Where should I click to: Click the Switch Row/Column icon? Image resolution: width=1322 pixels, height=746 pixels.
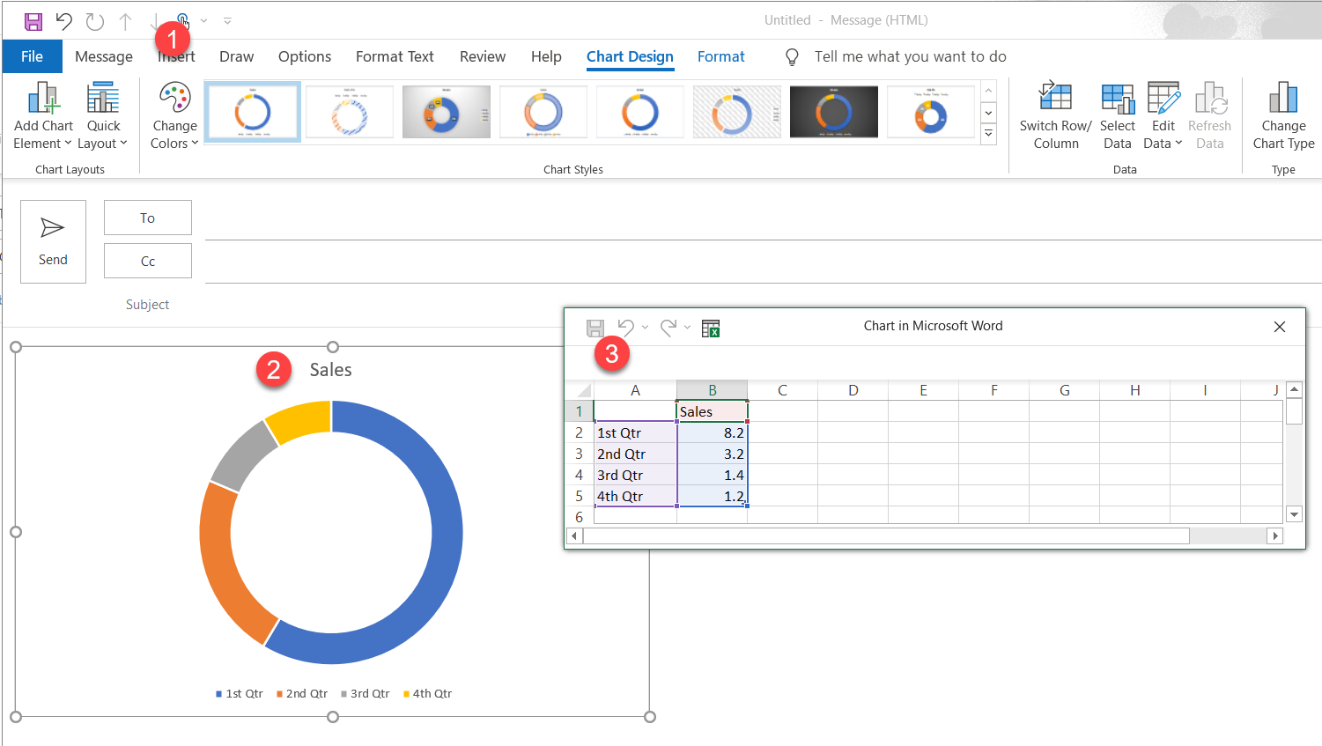(1054, 100)
